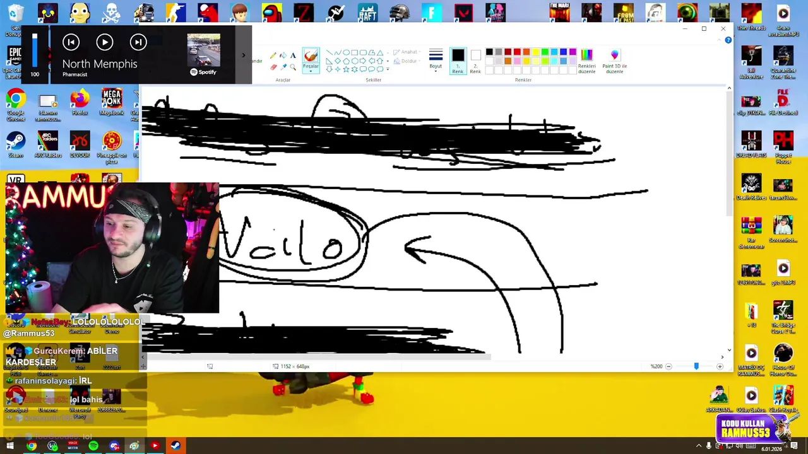The height and width of the screenshot is (454, 808).
Task: Open Thin Threads desktop shortcut
Action: [x=751, y=18]
